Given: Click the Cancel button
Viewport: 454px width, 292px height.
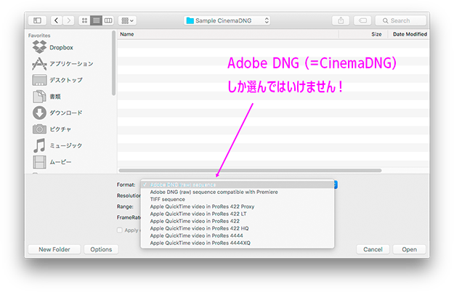Looking at the screenshot, I should coord(373,249).
